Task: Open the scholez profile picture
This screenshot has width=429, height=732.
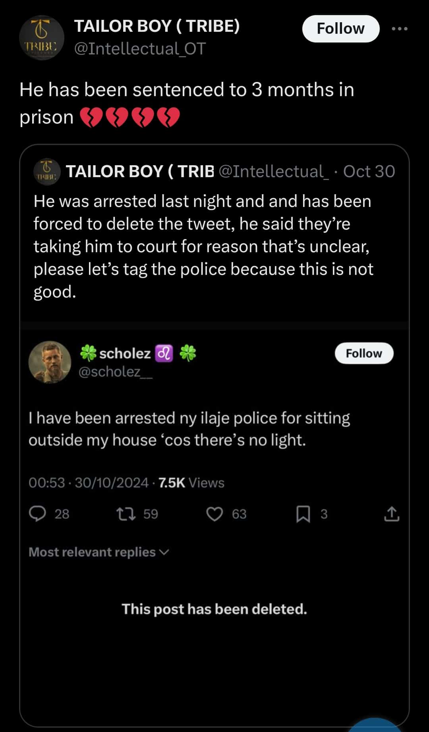Action: (50, 362)
